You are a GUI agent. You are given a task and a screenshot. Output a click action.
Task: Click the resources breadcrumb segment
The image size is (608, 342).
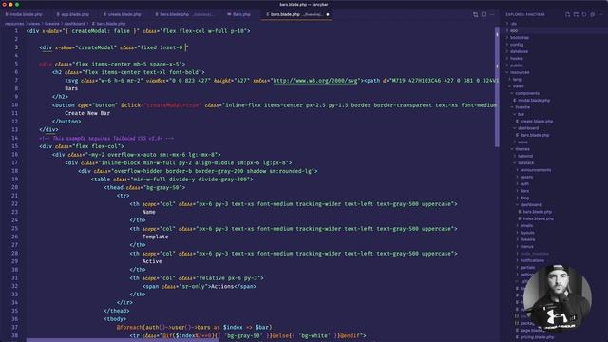[x=14, y=24]
